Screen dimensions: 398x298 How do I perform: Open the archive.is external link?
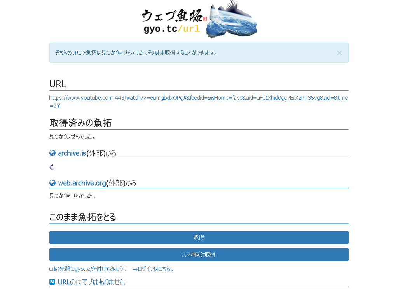72,153
